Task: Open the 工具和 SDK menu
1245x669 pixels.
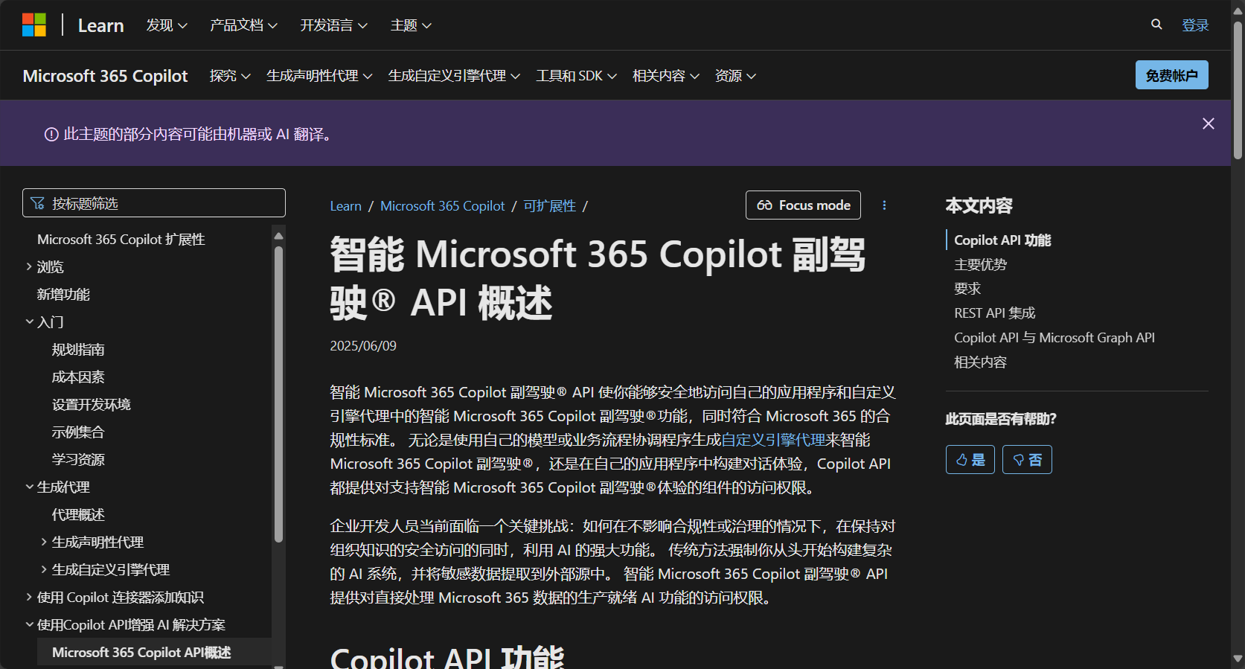Action: point(576,76)
